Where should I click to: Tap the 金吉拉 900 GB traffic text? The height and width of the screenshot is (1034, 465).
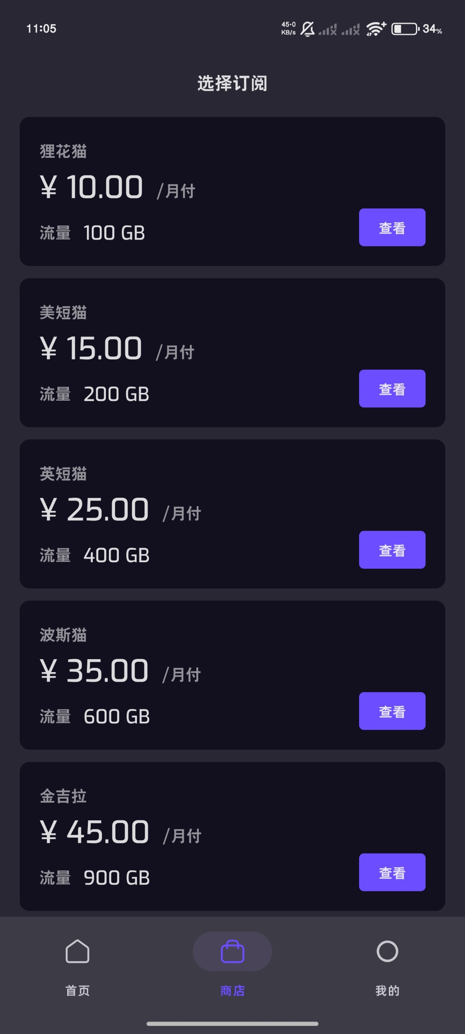pyautogui.click(x=116, y=878)
